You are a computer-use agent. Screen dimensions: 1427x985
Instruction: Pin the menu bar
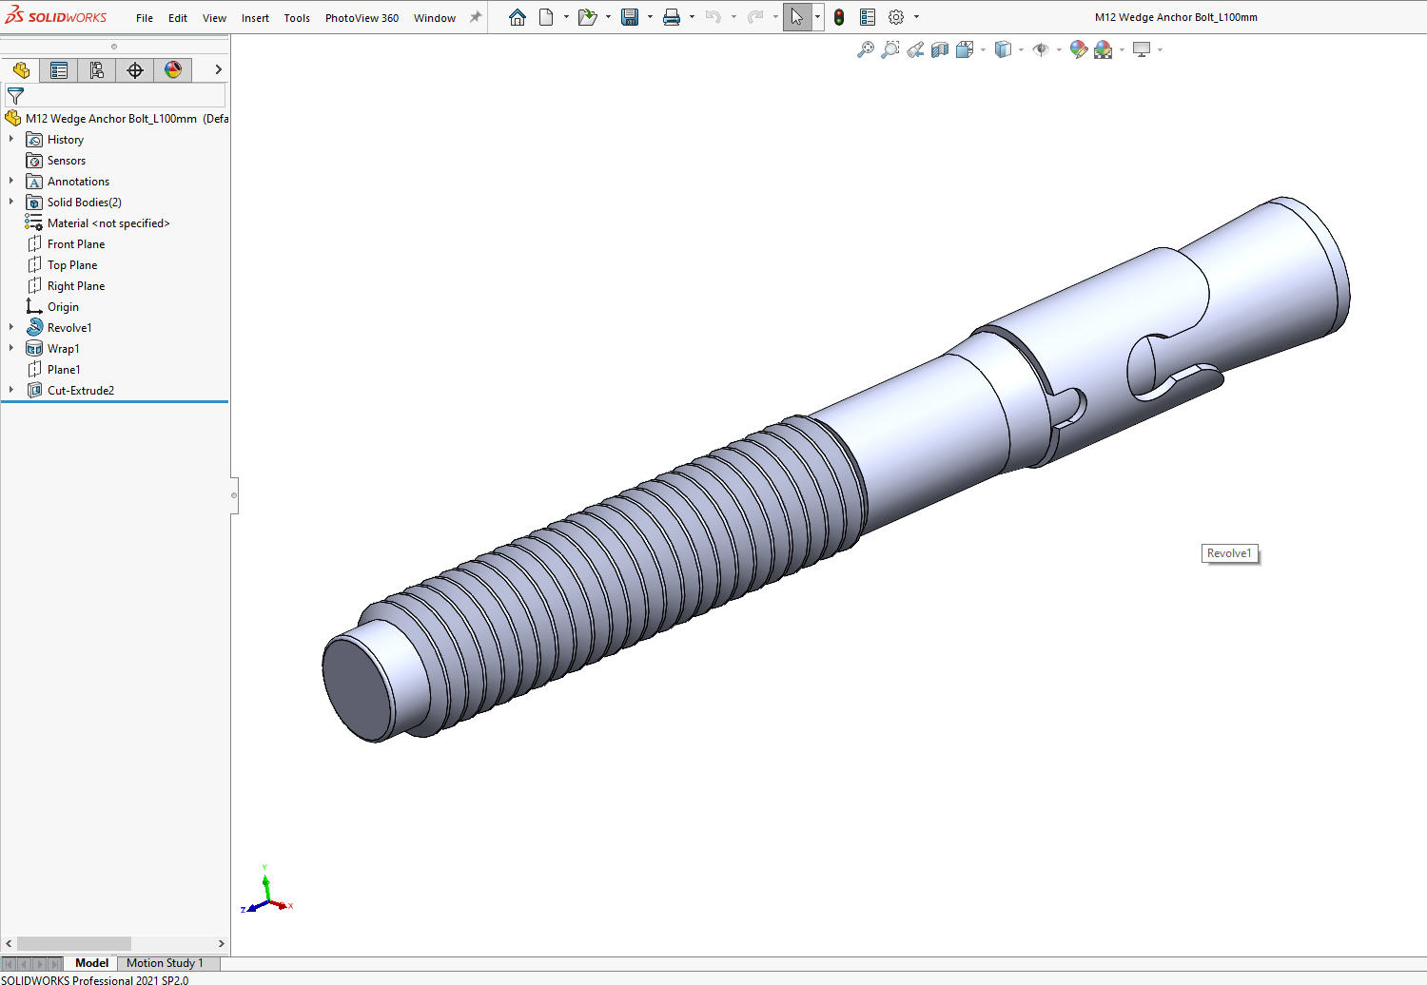point(476,17)
